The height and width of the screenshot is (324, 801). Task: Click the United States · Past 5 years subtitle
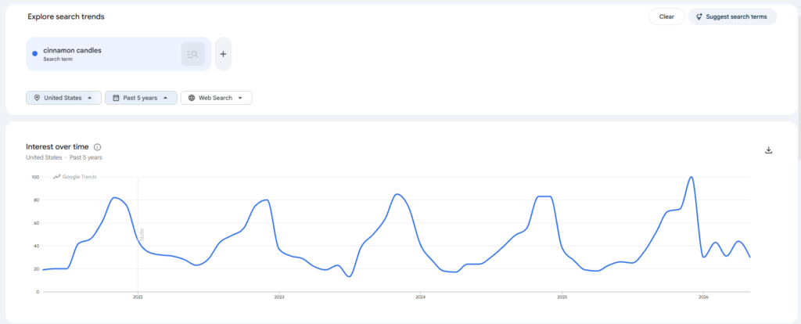64,158
